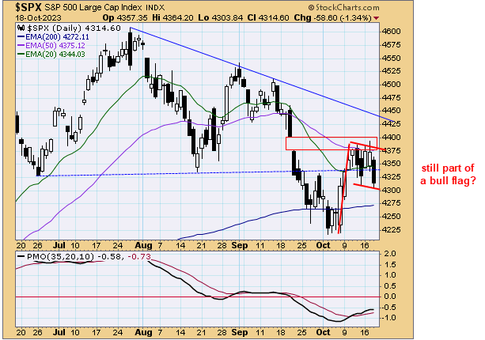Click the 0.0 level on the PMO axis
Viewport: 485px width, 340px height.
(388, 296)
